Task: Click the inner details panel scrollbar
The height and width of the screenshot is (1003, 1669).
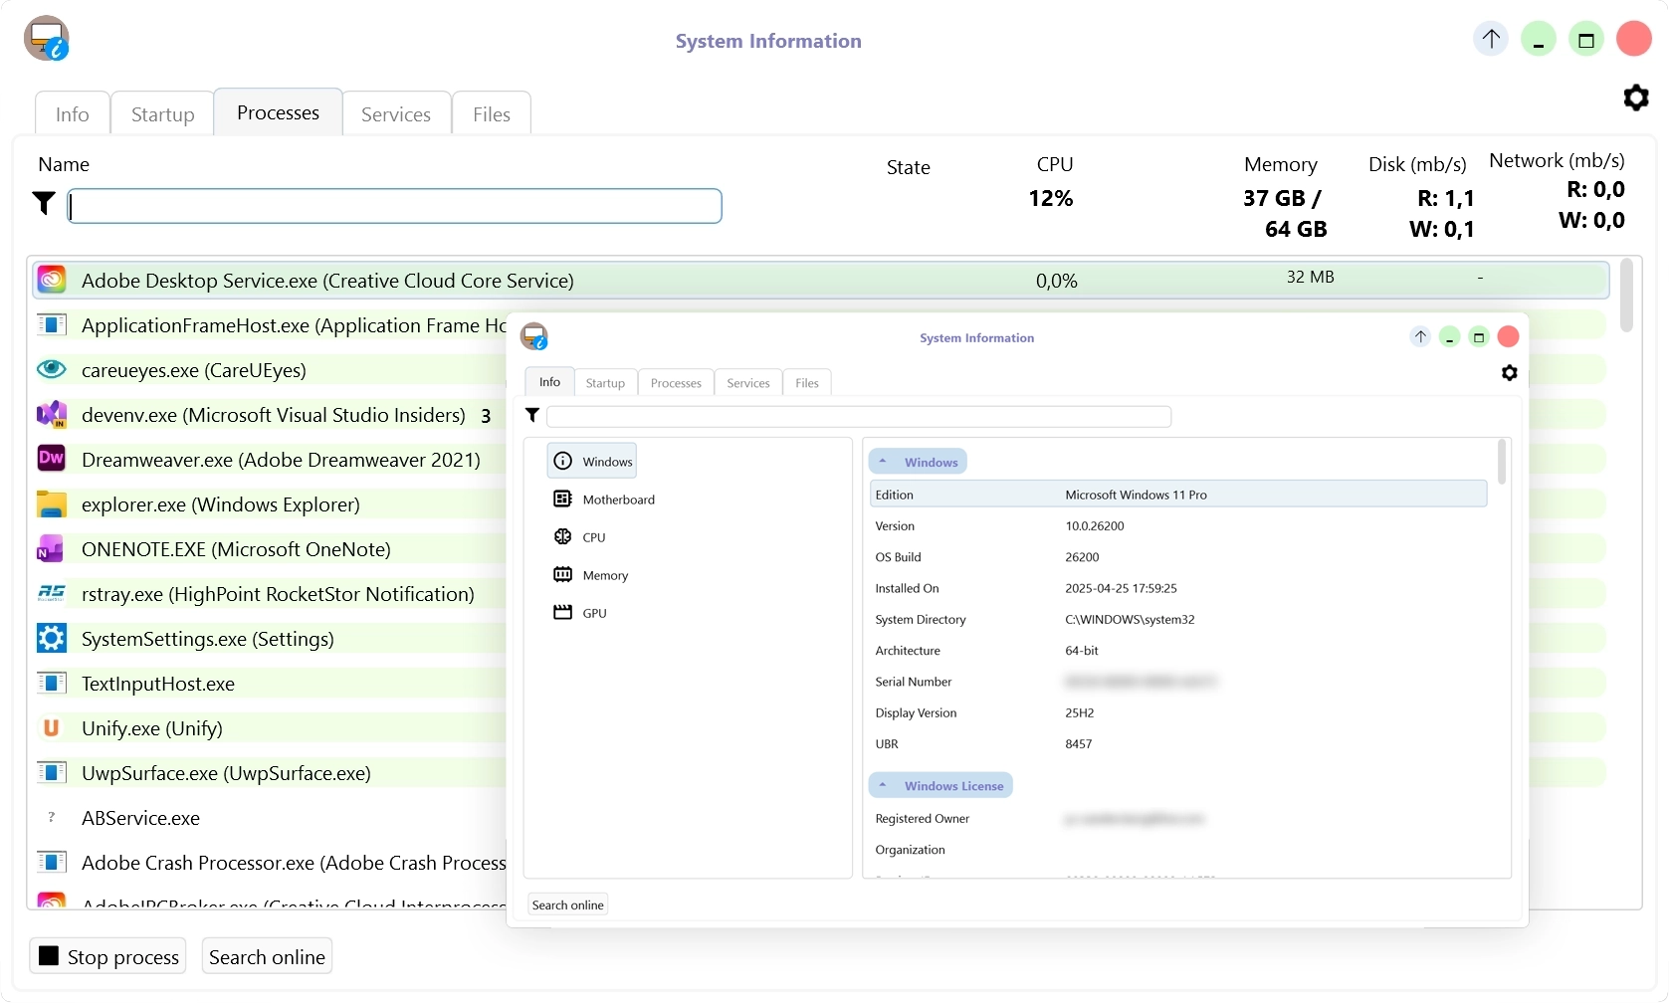Action: [1501, 463]
